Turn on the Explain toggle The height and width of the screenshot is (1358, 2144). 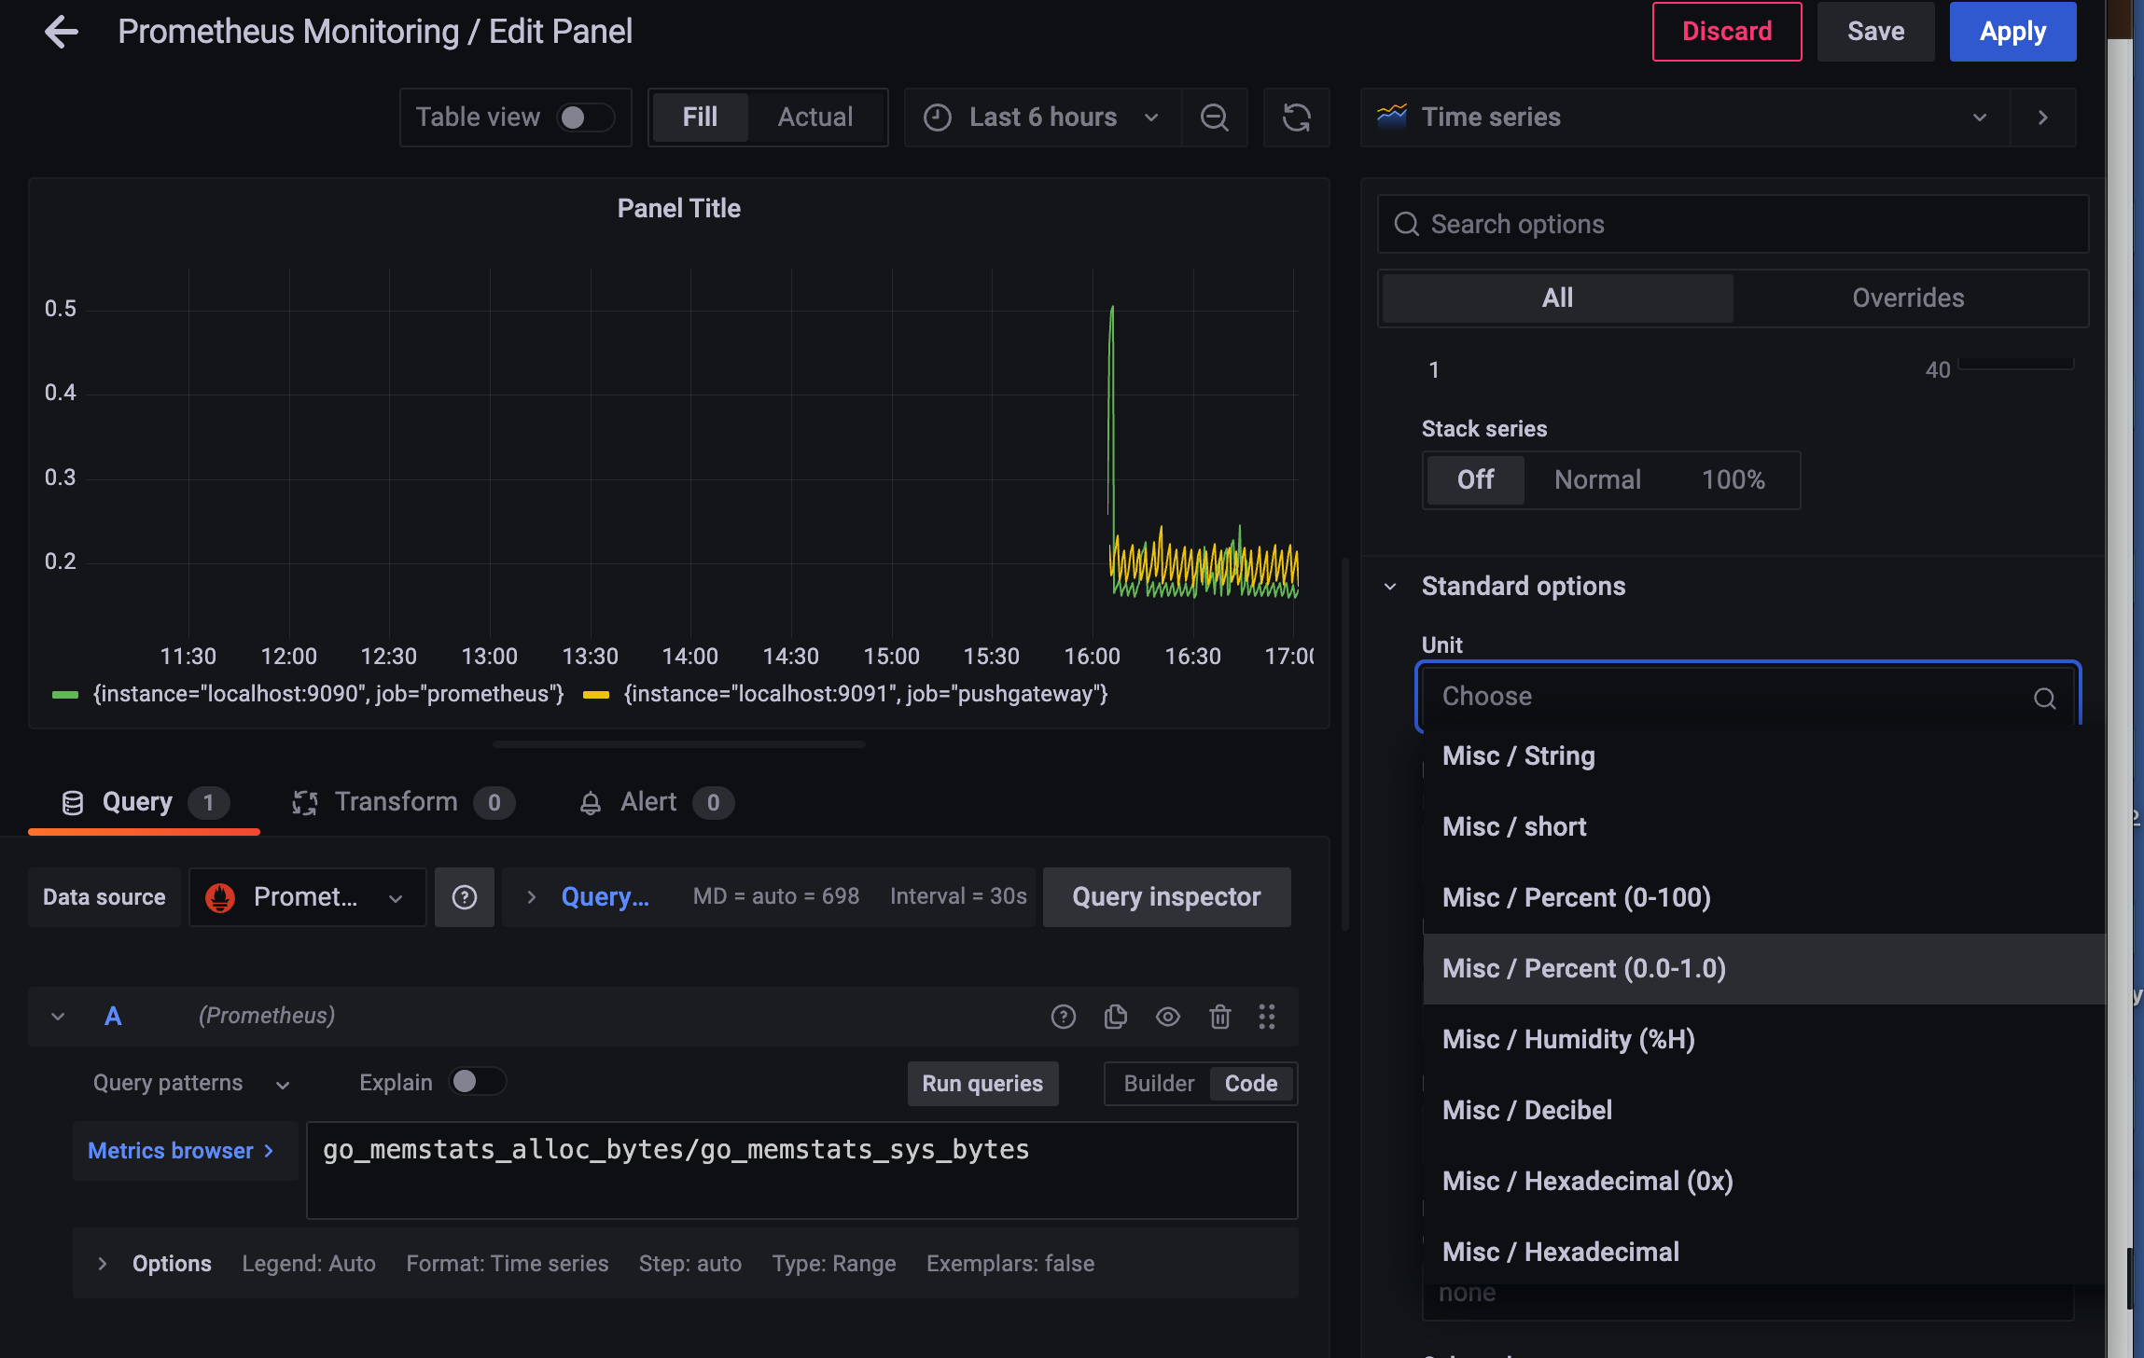click(477, 1082)
